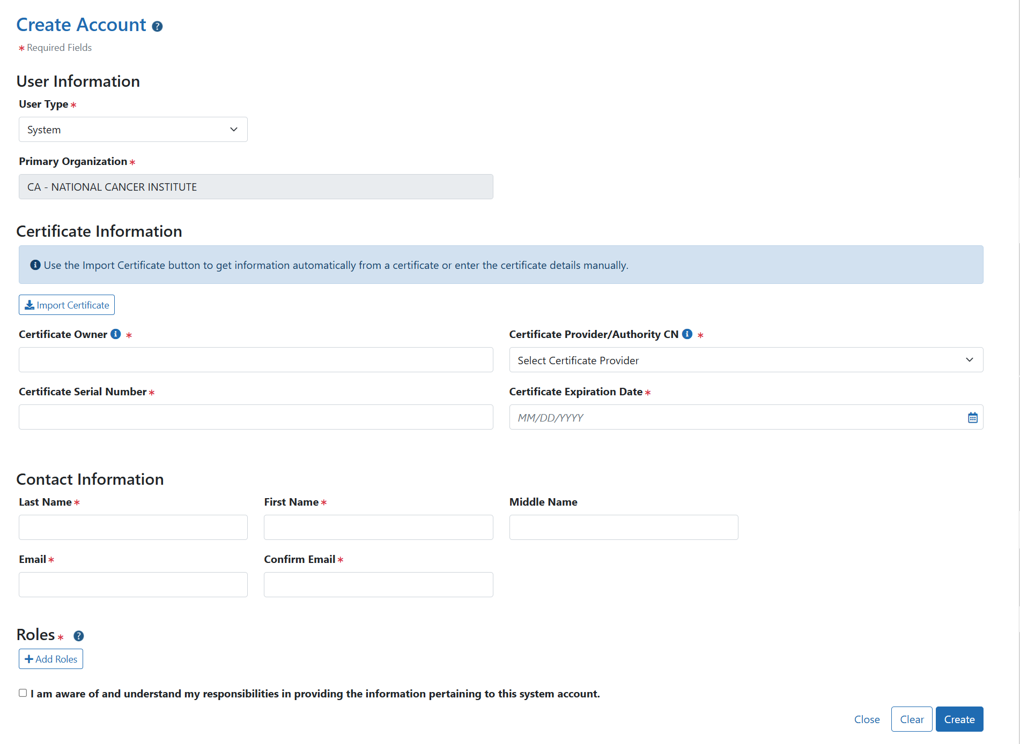The image size is (1020, 744).
Task: Click the Email input field
Action: click(x=133, y=585)
